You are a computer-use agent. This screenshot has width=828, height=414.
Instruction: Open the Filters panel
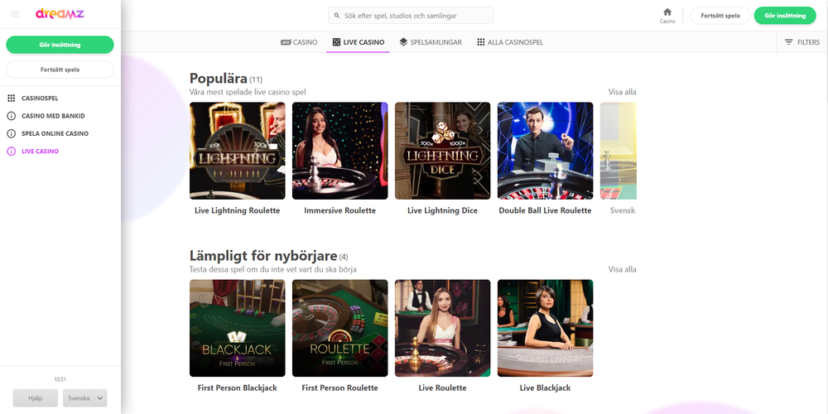point(802,42)
